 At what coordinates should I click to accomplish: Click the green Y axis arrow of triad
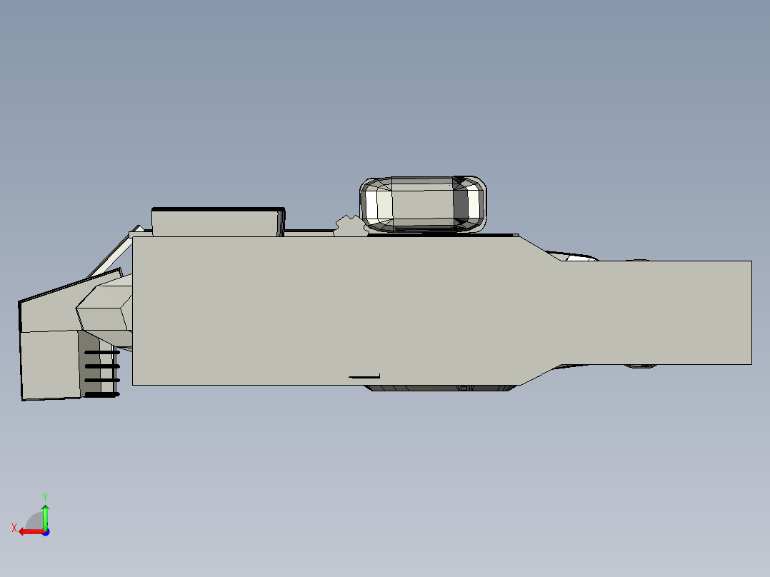(x=45, y=516)
